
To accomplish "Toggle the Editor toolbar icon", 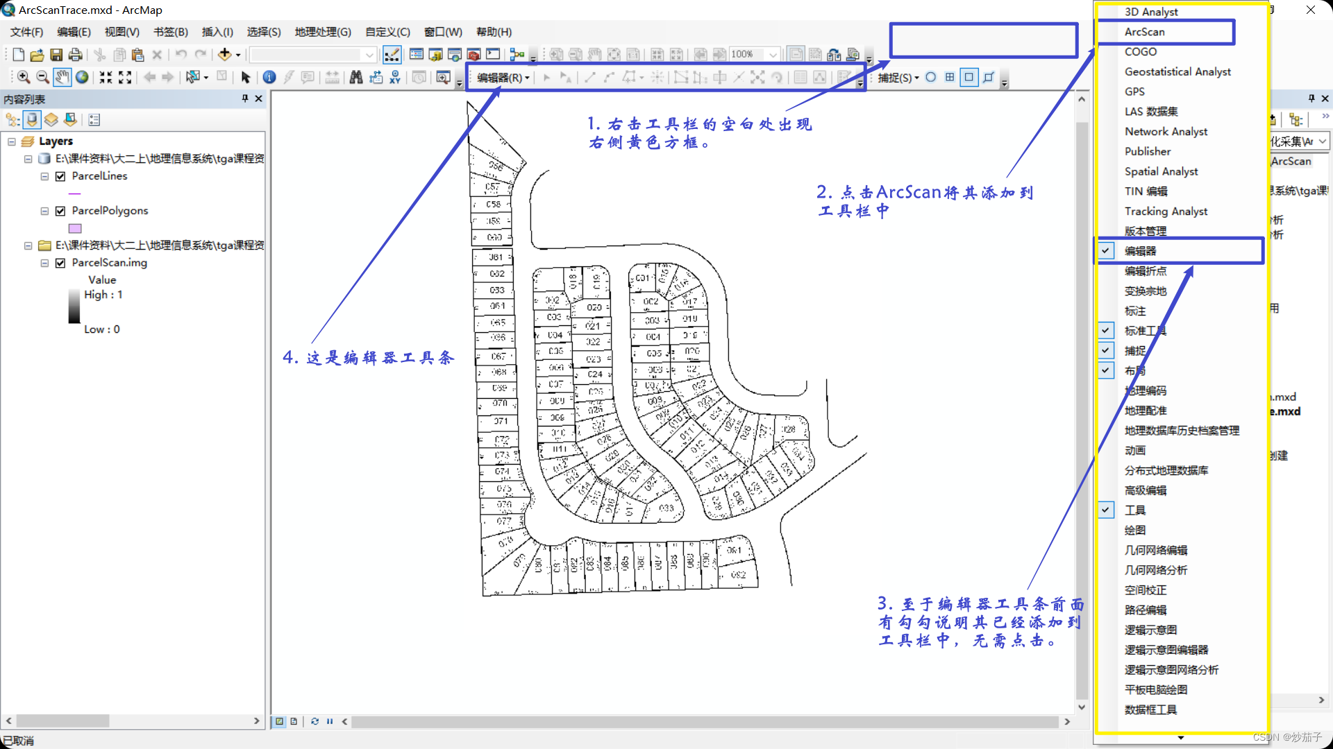I will click(392, 55).
